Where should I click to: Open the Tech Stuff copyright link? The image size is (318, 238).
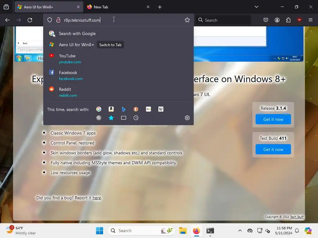point(297,217)
